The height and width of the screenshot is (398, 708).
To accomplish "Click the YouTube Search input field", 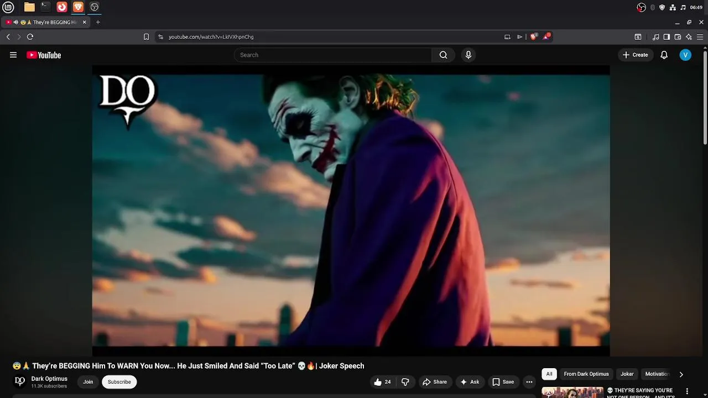I will pos(332,55).
